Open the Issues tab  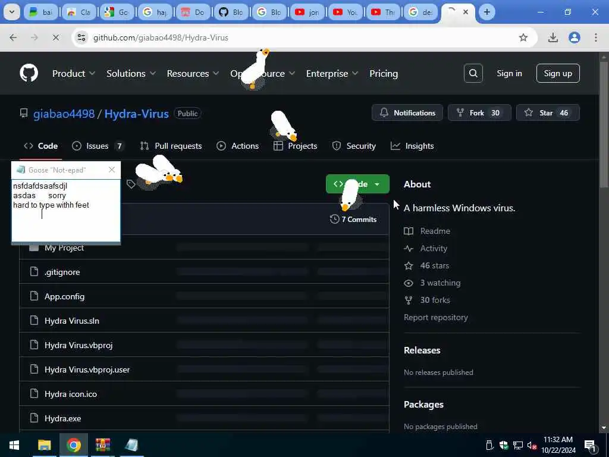click(x=98, y=146)
